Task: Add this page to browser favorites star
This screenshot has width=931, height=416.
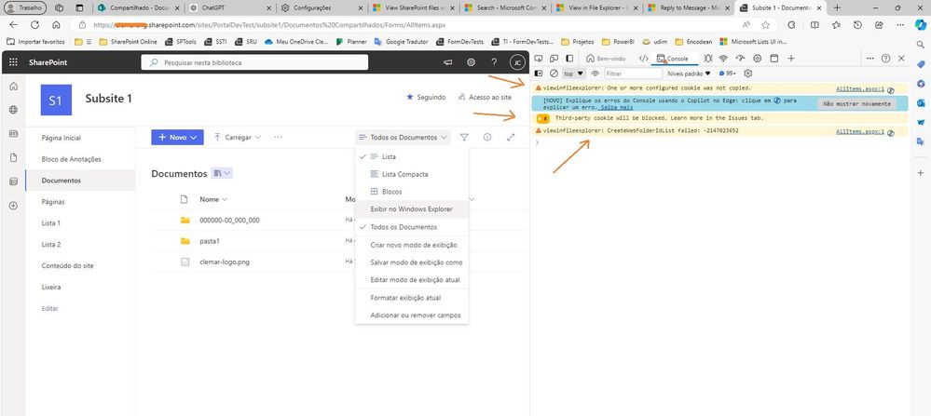Action: [765, 25]
